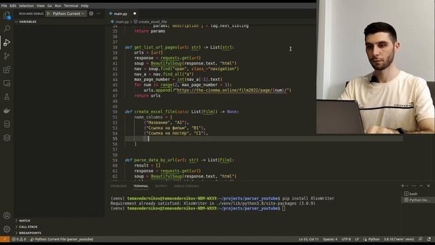Open the Run menu
The height and width of the screenshot is (245, 435).
click(x=58, y=5)
